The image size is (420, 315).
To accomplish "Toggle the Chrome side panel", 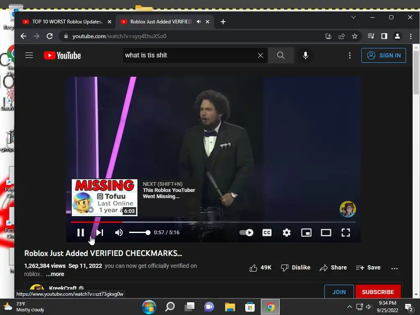I will click(384, 36).
